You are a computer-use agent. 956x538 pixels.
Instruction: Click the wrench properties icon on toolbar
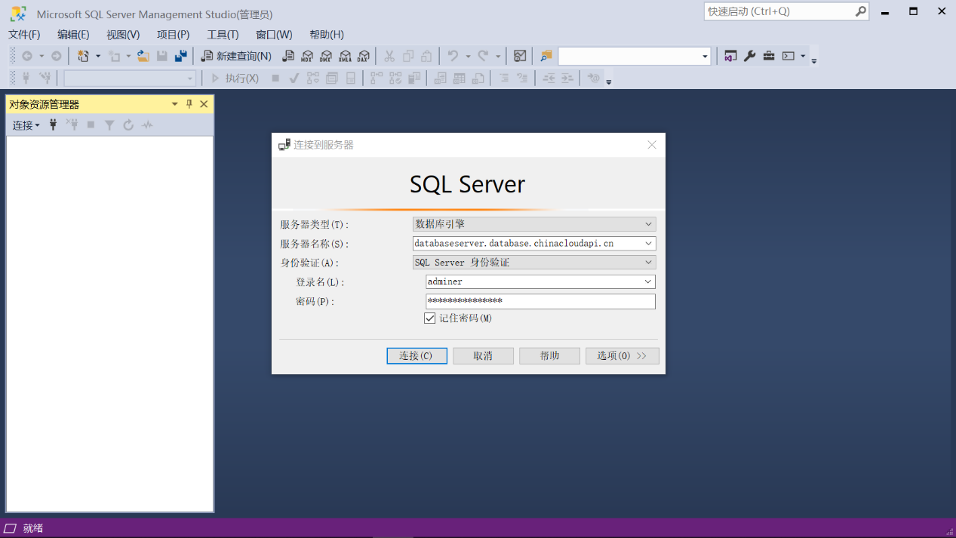tap(749, 56)
